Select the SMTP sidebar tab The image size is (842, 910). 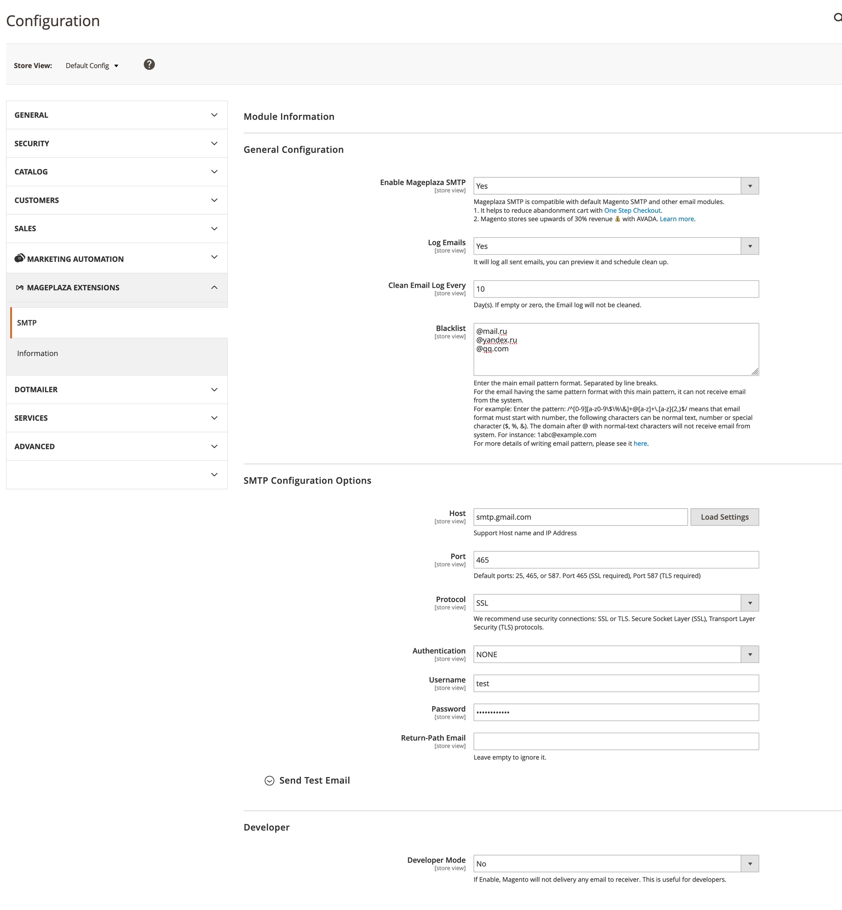click(x=27, y=323)
